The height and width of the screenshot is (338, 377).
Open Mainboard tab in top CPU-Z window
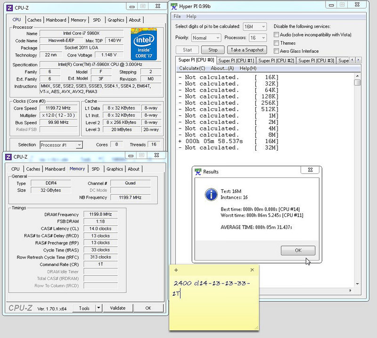[x=56, y=20]
